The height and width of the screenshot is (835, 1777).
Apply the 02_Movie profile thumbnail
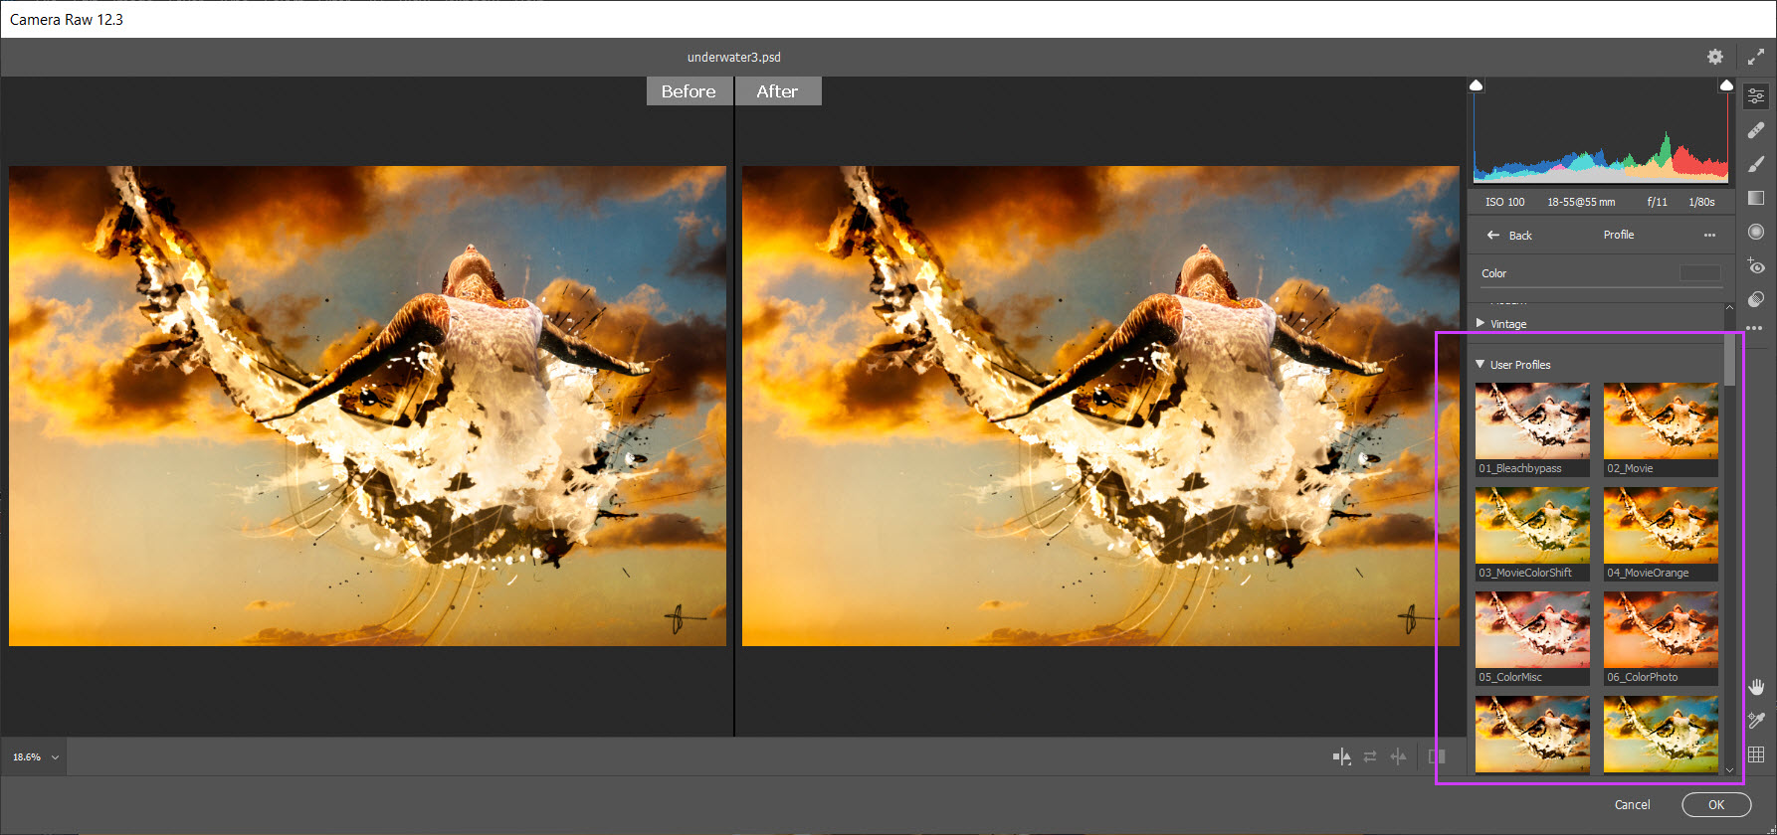pos(1661,420)
